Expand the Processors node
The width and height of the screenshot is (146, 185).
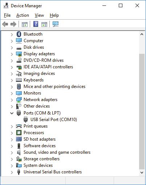tap(12, 133)
